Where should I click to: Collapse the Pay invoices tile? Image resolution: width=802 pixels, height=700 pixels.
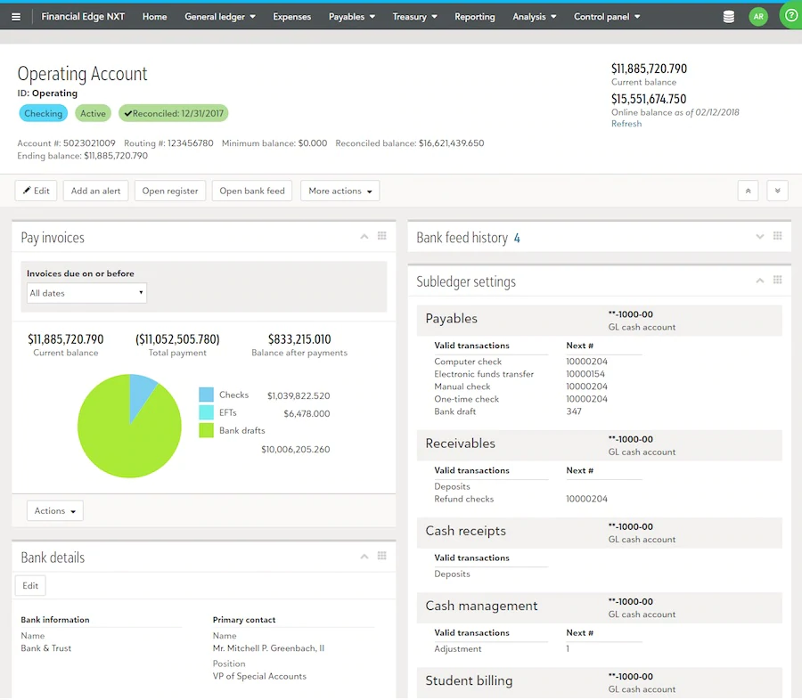(x=364, y=237)
